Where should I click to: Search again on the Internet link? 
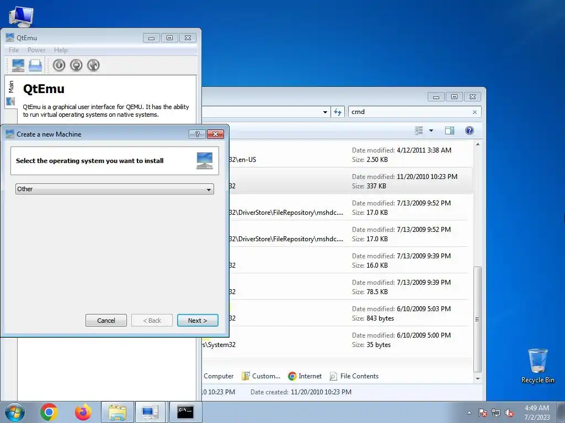pyautogui.click(x=305, y=376)
